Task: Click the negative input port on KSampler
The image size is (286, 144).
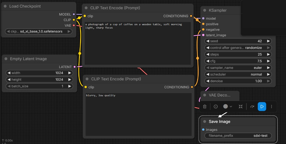Action: click(x=203, y=29)
